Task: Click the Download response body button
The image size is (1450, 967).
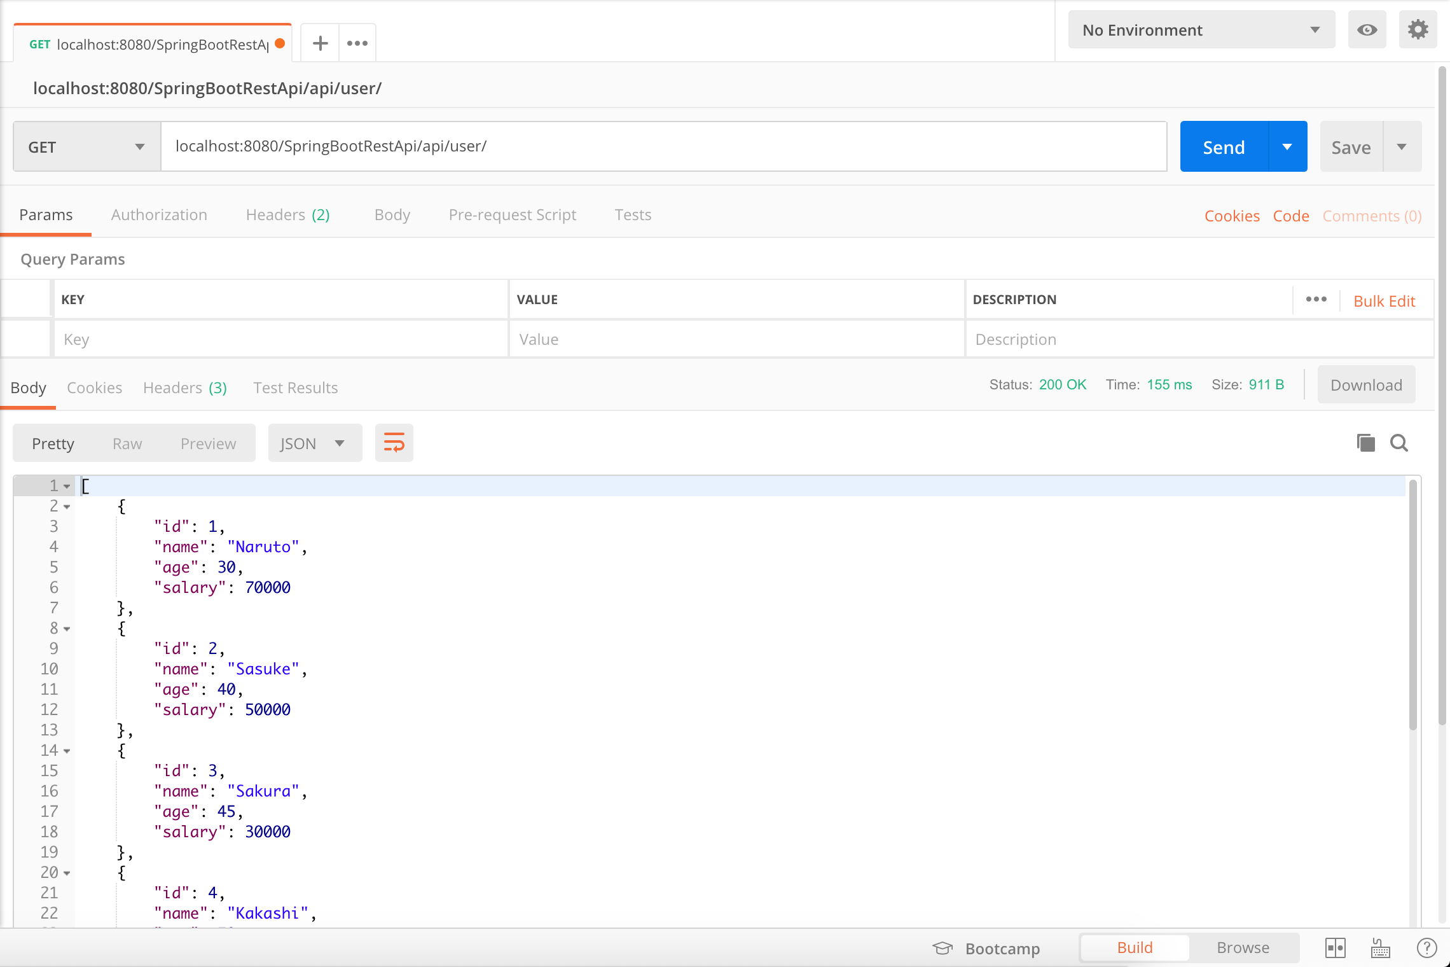Action: click(x=1366, y=386)
